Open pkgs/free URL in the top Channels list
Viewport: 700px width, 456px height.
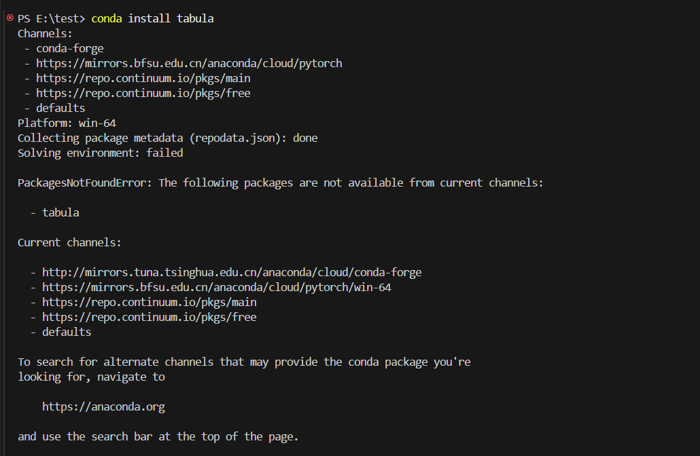coord(143,93)
